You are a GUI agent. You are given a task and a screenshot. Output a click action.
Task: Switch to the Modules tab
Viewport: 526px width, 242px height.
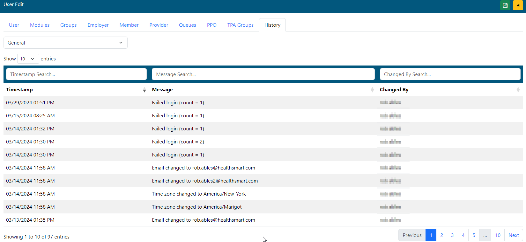(40, 25)
